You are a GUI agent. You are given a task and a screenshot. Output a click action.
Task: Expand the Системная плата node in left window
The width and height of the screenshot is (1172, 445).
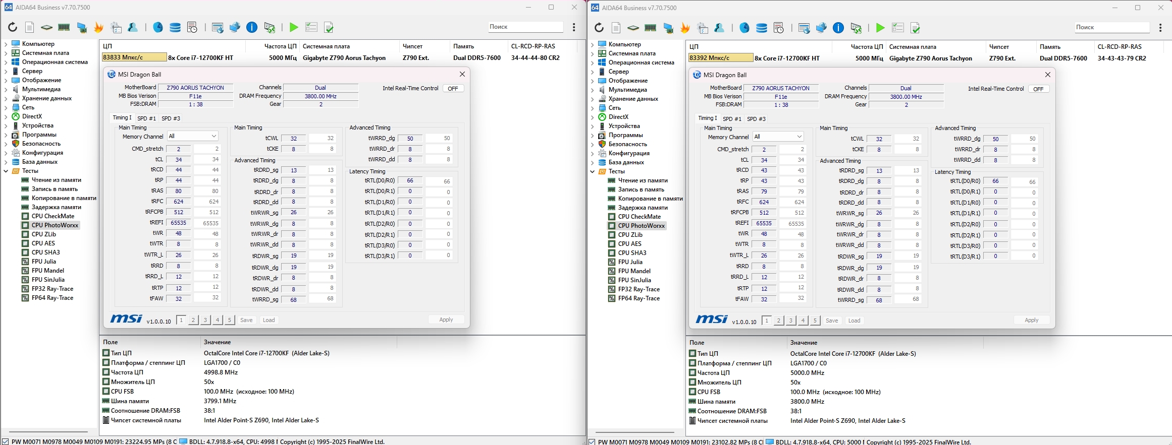coord(6,53)
